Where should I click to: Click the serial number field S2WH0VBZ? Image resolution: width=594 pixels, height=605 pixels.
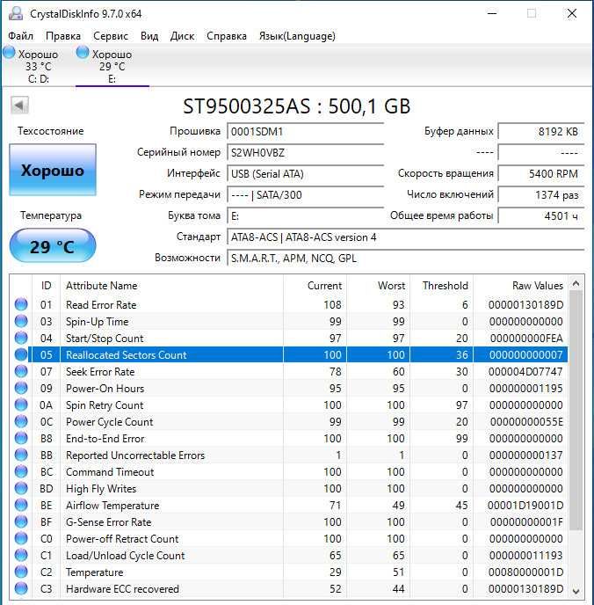[305, 153]
